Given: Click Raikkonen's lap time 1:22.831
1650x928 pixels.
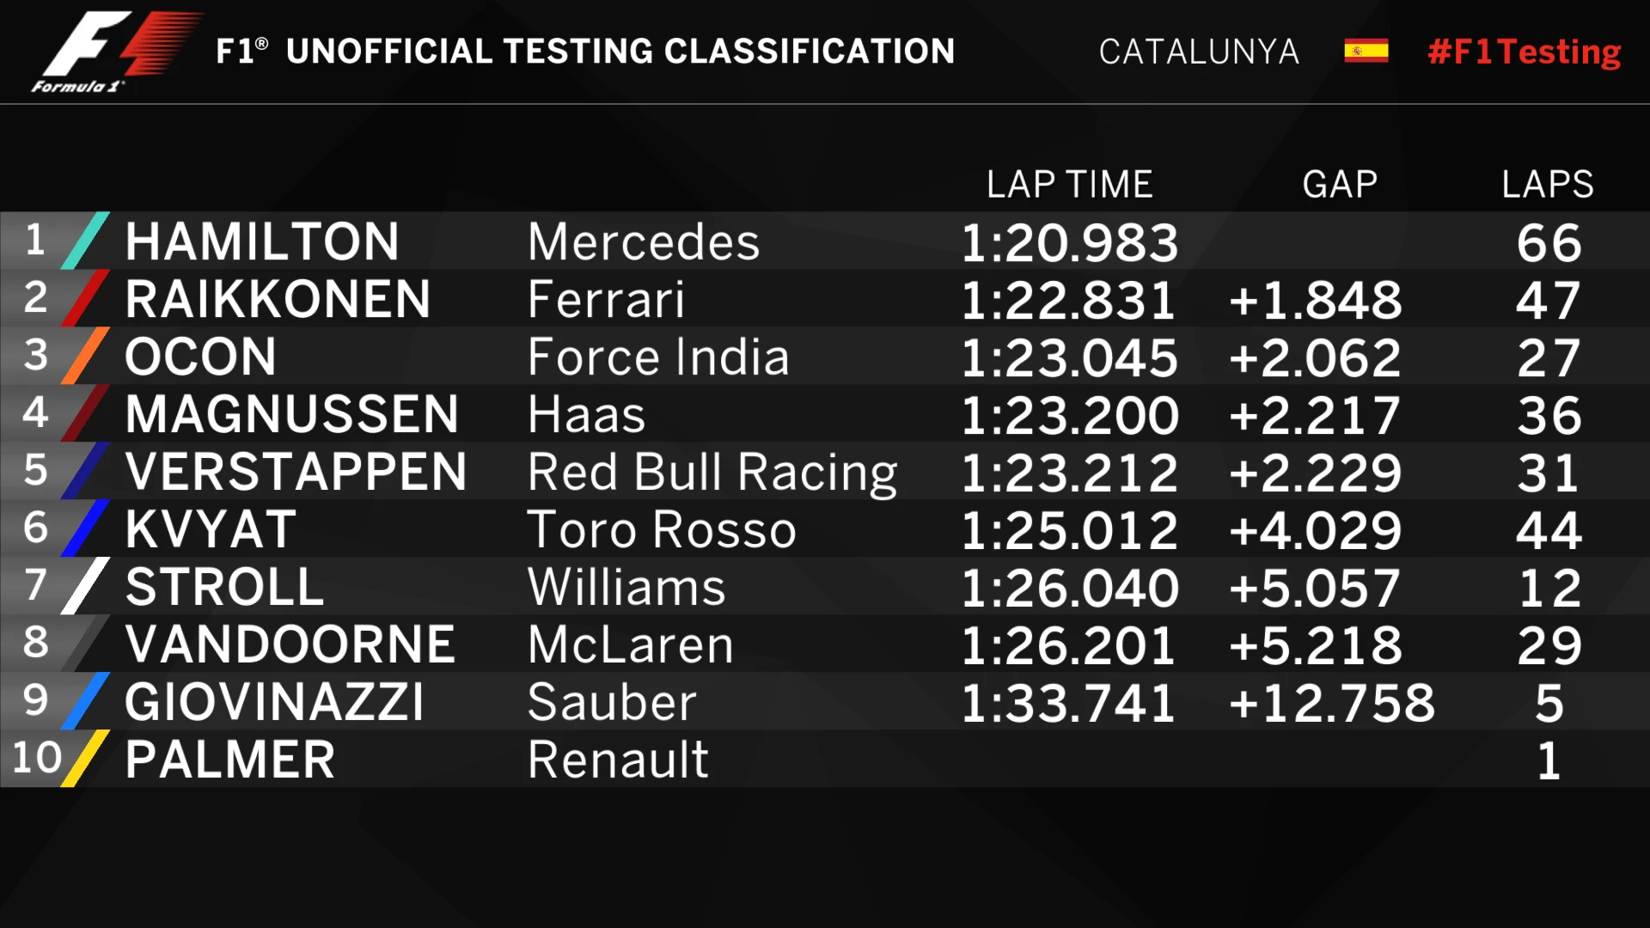Looking at the screenshot, I should tap(1068, 300).
